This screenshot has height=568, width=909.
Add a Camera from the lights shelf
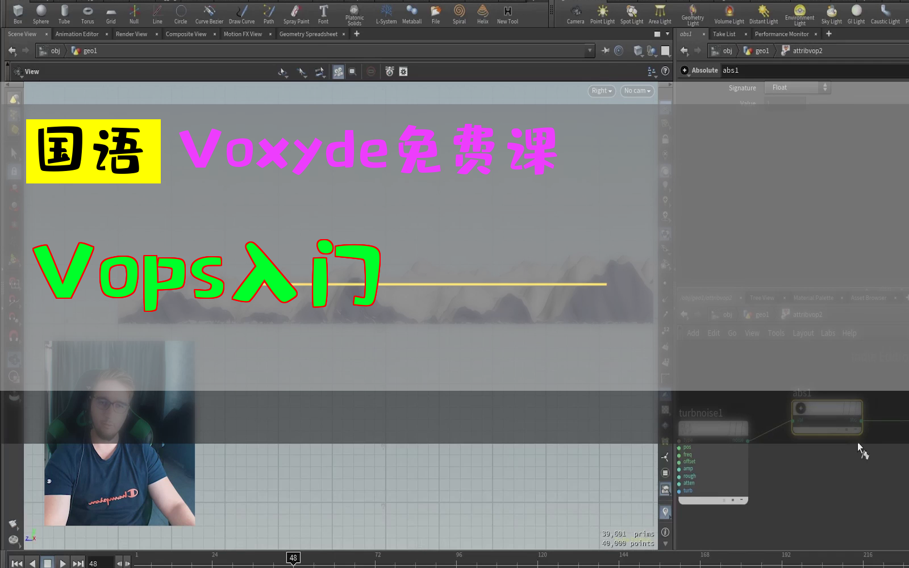tap(576, 14)
